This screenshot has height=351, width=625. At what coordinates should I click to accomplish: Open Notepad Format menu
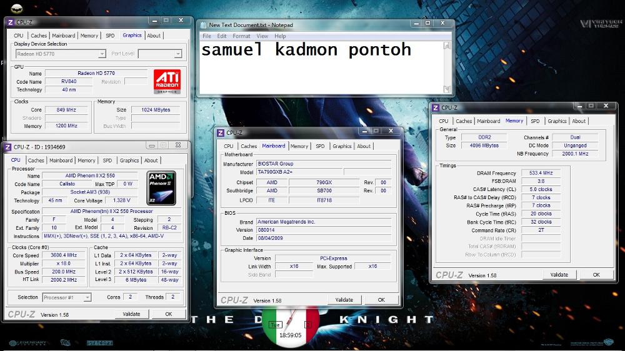point(241,36)
